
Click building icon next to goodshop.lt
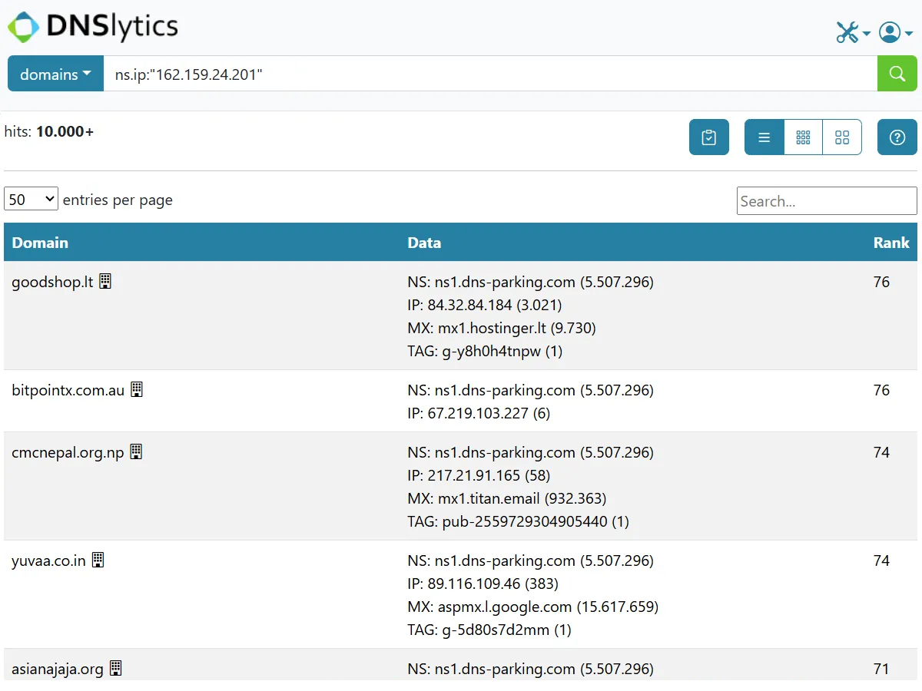coord(105,281)
